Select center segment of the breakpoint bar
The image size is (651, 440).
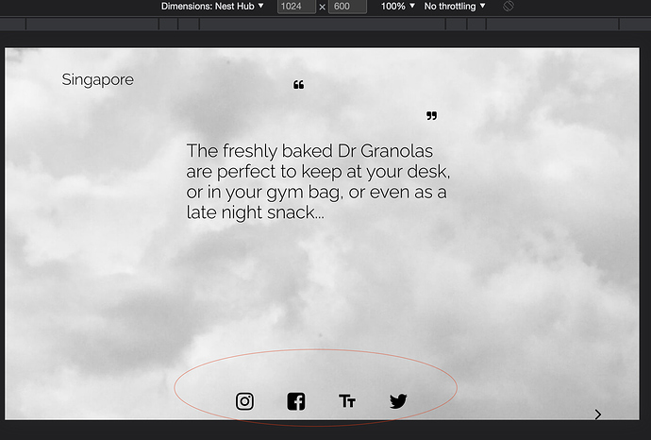click(325, 25)
